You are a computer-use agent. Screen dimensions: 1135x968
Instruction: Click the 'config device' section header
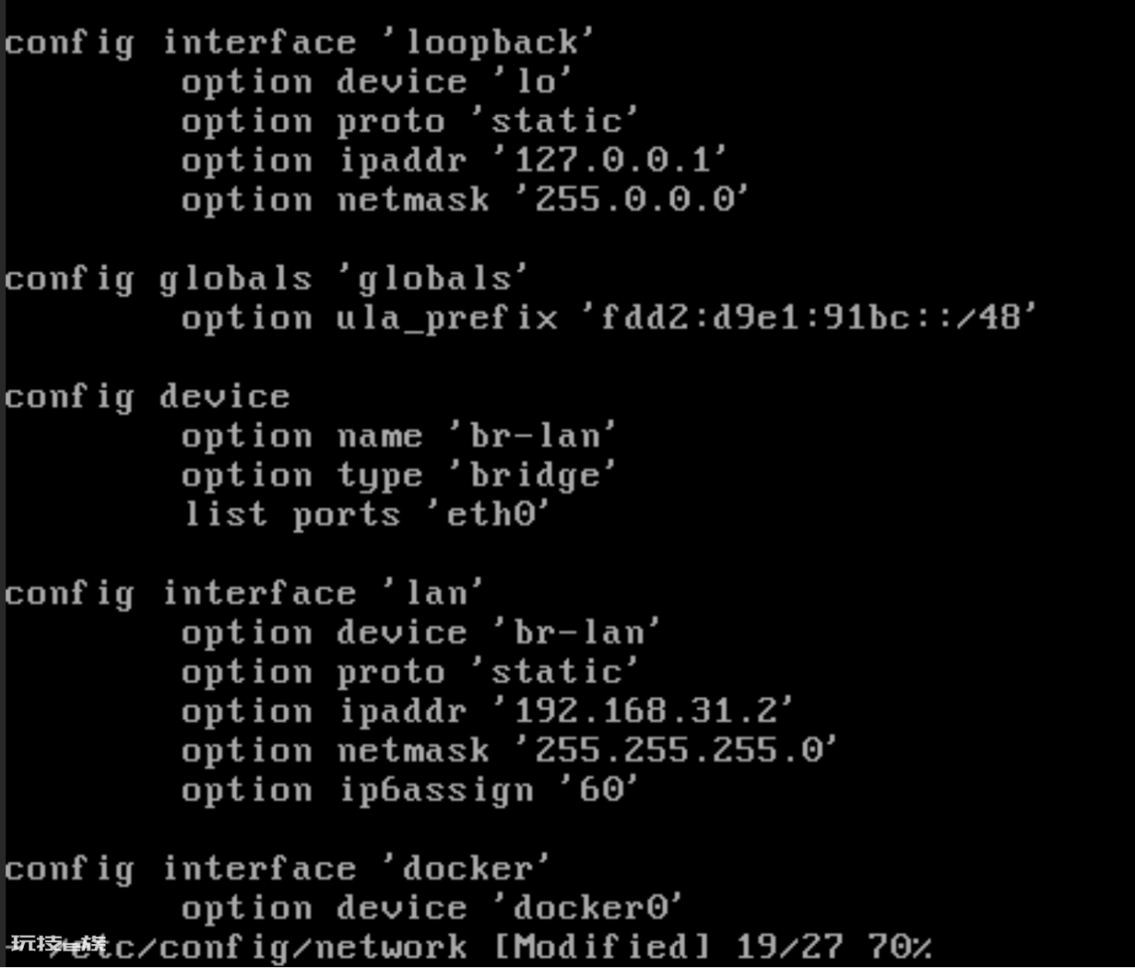click(147, 397)
